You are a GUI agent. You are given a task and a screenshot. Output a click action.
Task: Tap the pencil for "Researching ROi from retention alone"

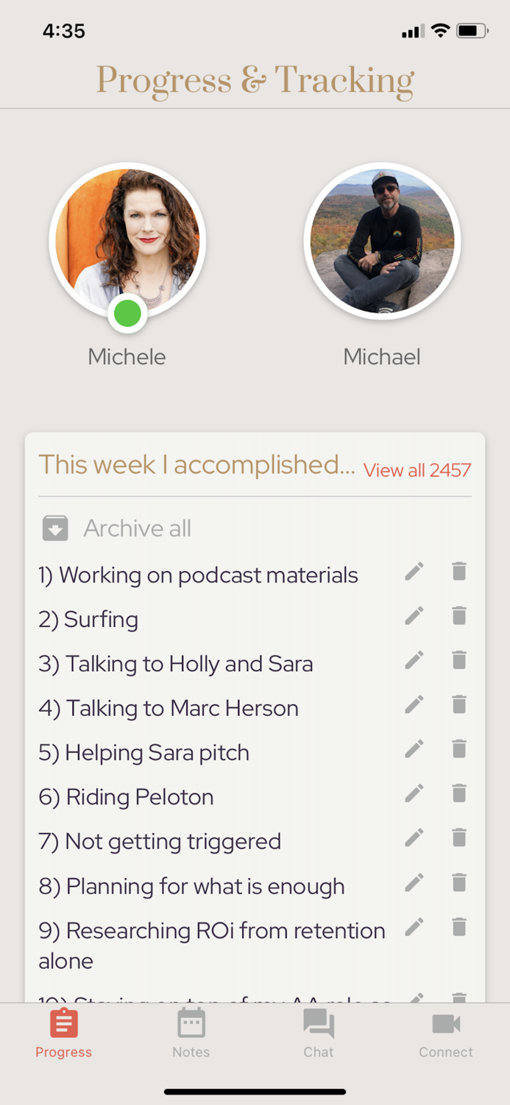coord(414,927)
